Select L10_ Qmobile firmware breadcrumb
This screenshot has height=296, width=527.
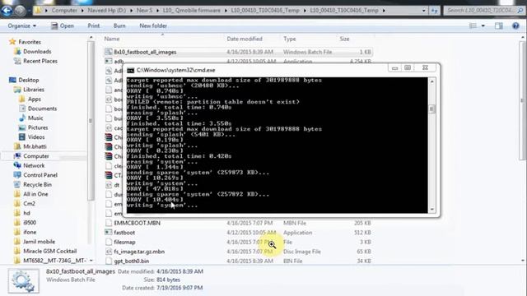[x=192, y=11]
